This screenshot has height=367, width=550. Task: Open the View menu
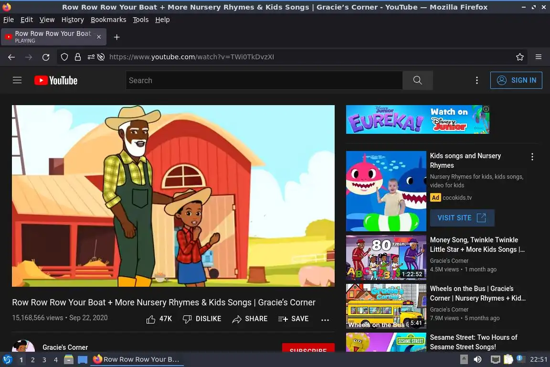(47, 20)
